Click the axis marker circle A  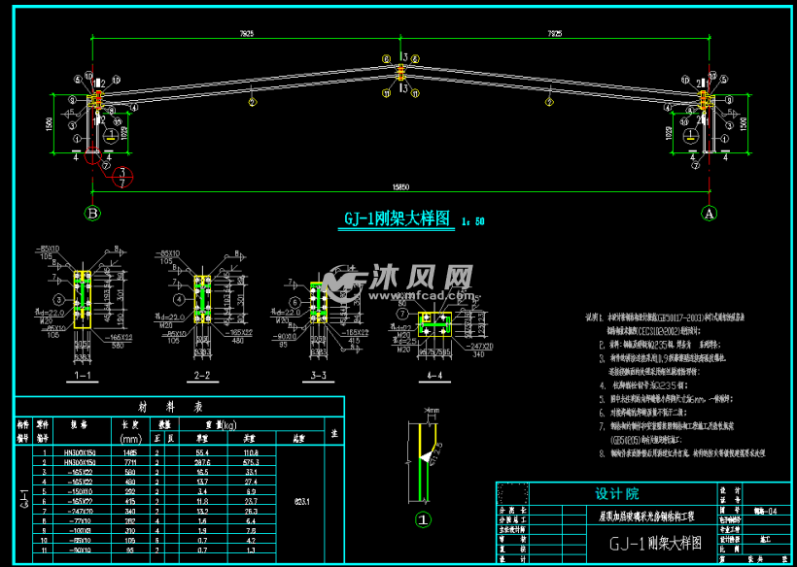coord(709,212)
